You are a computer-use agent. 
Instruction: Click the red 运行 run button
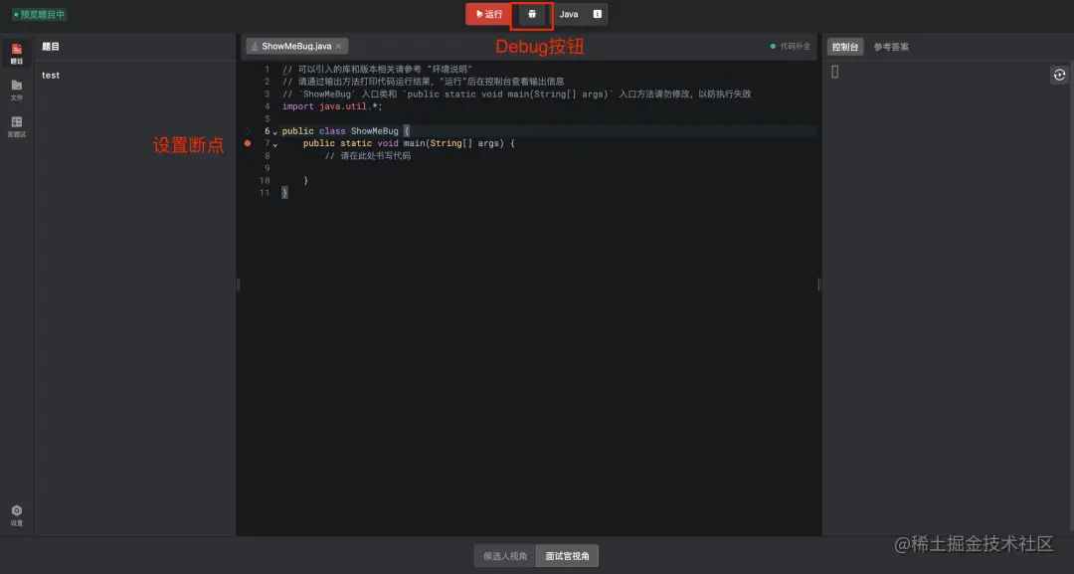coord(488,14)
